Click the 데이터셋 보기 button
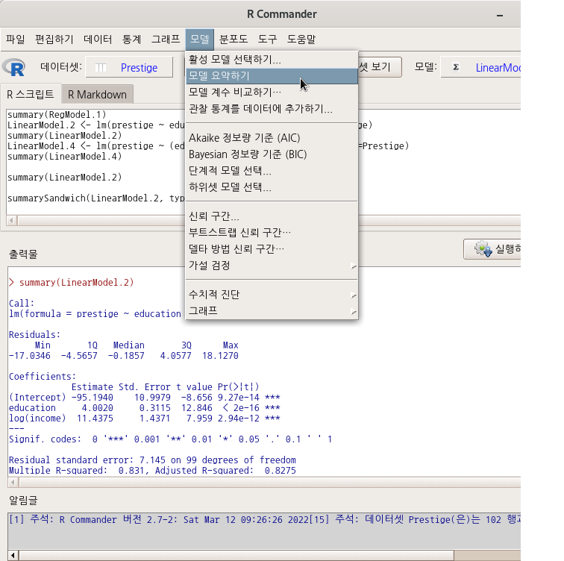 point(380,67)
